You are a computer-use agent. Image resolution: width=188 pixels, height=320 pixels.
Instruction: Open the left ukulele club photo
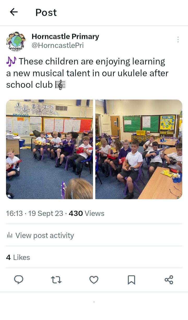pos(50,149)
